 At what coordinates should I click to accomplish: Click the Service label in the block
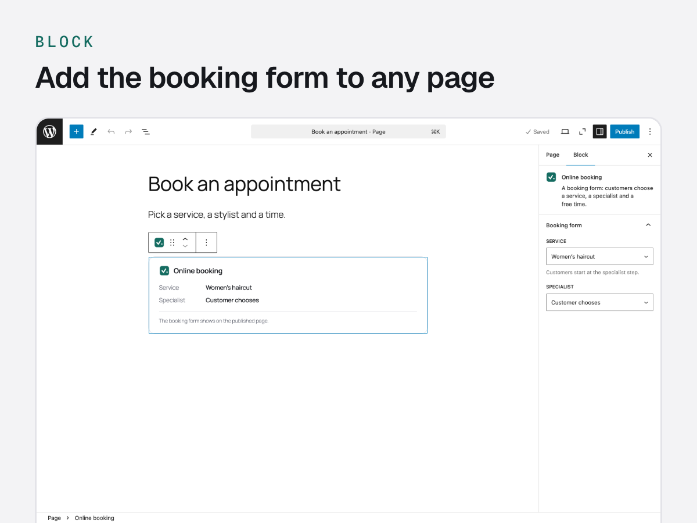pos(169,288)
